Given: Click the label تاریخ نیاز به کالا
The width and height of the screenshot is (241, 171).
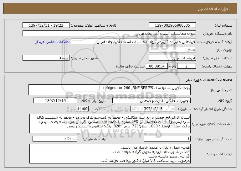Looking at the screenshot, I should (x=93, y=101).
